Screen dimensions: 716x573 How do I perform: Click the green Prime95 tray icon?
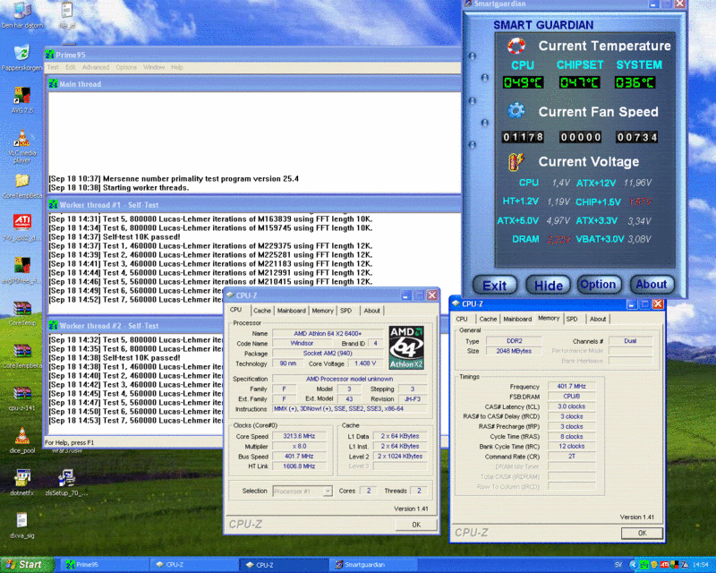(644, 565)
